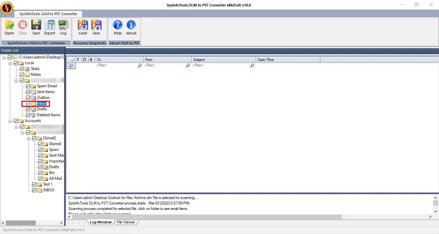439x234 pixels.
Task: Select the Drafts folder under [Gmail]
Action: [54, 167]
